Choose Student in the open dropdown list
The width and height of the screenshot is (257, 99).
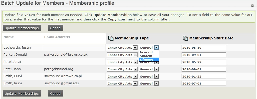(149, 56)
